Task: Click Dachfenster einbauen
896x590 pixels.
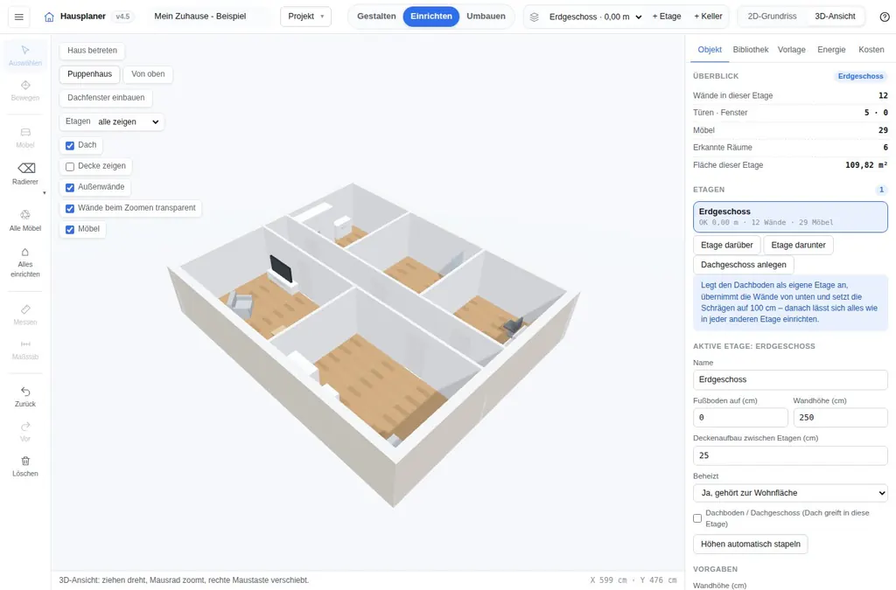Action: 106,98
